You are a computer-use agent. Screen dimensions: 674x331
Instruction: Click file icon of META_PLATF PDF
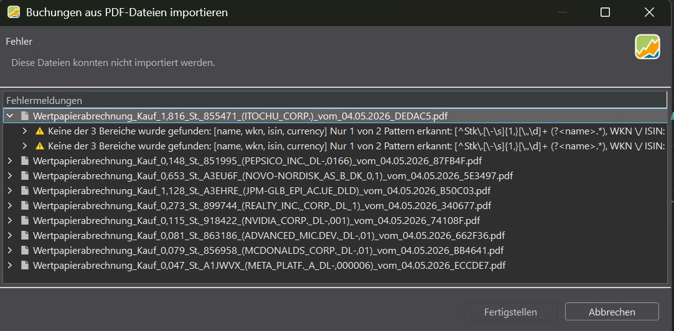coord(26,265)
